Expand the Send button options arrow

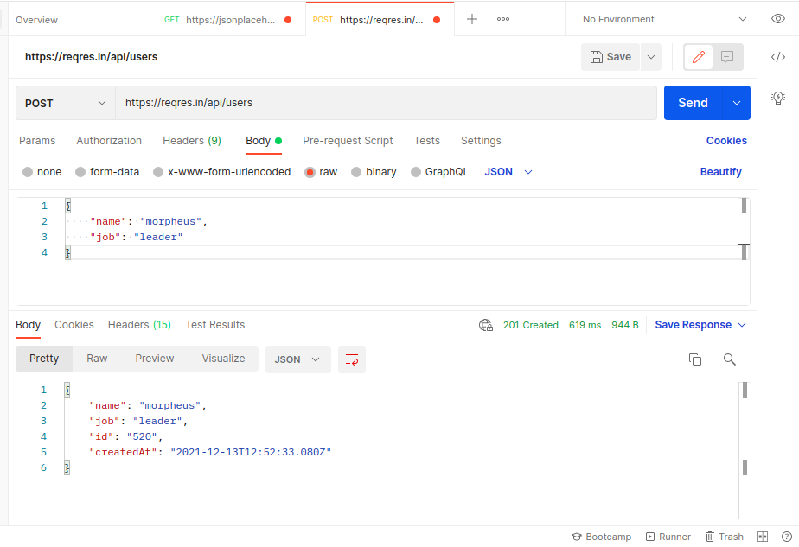coord(737,103)
